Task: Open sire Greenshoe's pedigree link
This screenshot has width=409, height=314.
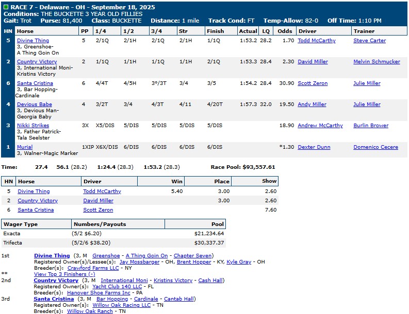Action: tap(106, 256)
